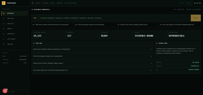Pick suggestion chip 04 about Bab el-Mandeb ships

[x=180, y=25]
